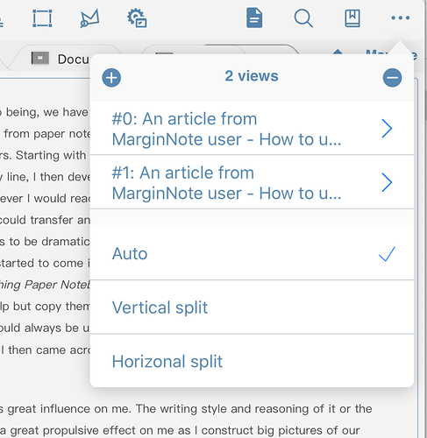Click the document text about great influence
Image resolution: width=427 pixels, height=438 pixels.
(186, 409)
